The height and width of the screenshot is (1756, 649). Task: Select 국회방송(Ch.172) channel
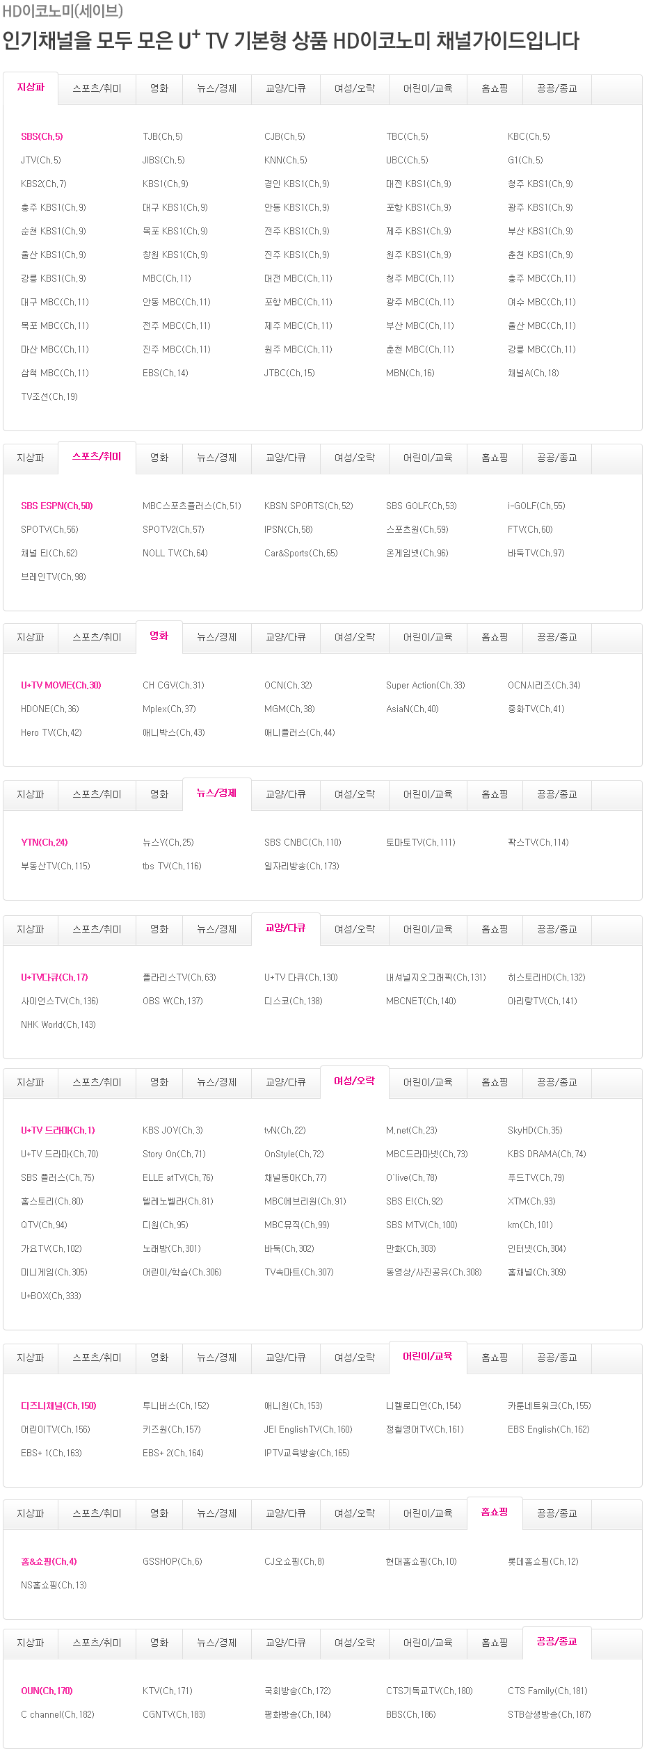pos(298,1691)
